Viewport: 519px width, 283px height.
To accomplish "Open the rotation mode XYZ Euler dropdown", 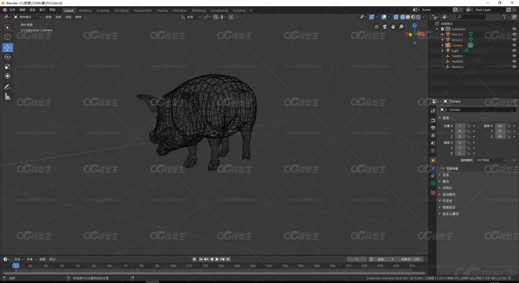I will [x=491, y=160].
